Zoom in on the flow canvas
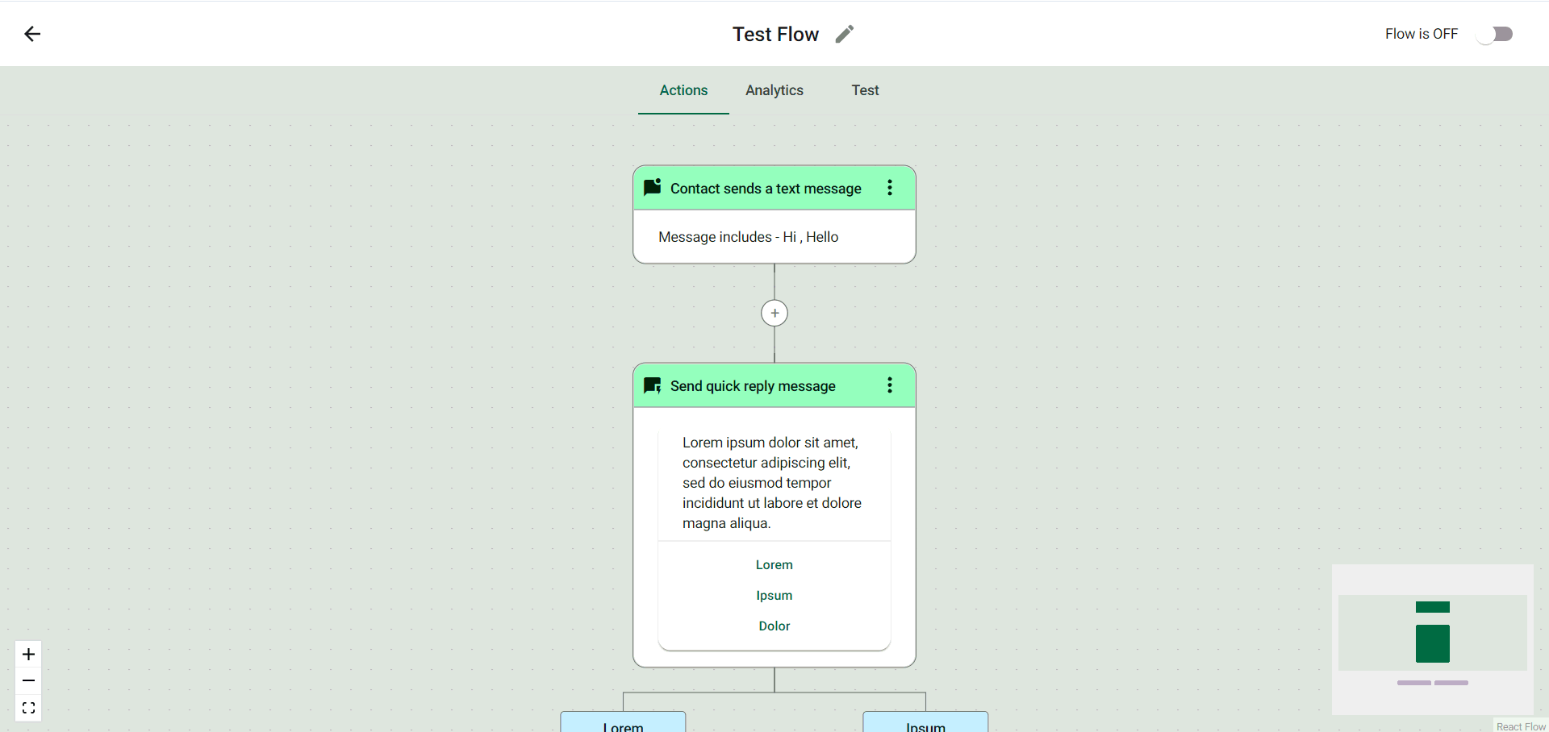This screenshot has height=732, width=1549. 28,654
